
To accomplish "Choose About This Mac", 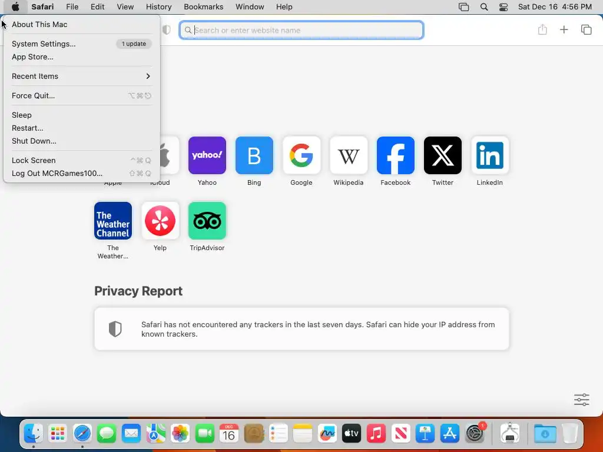I will (x=81, y=24).
